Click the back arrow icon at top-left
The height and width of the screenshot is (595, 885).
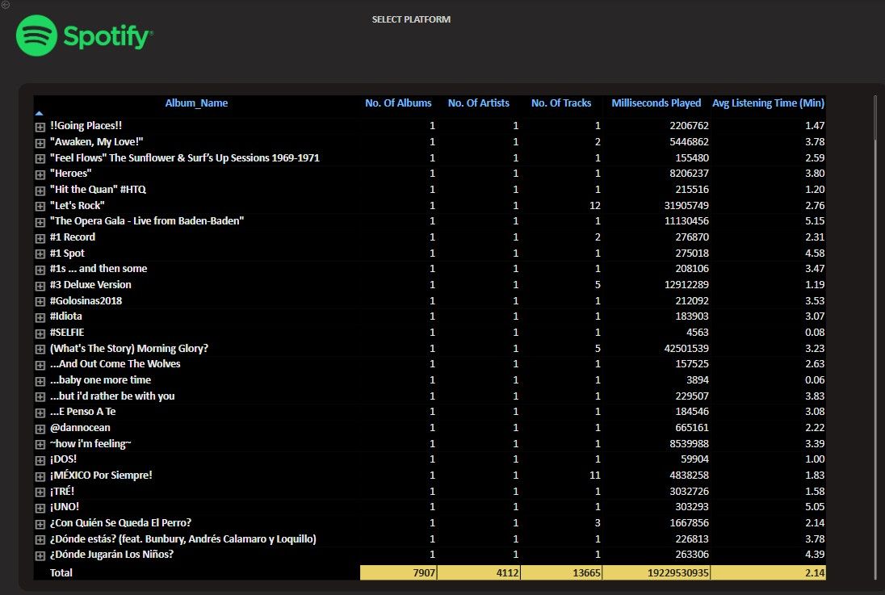point(6,5)
